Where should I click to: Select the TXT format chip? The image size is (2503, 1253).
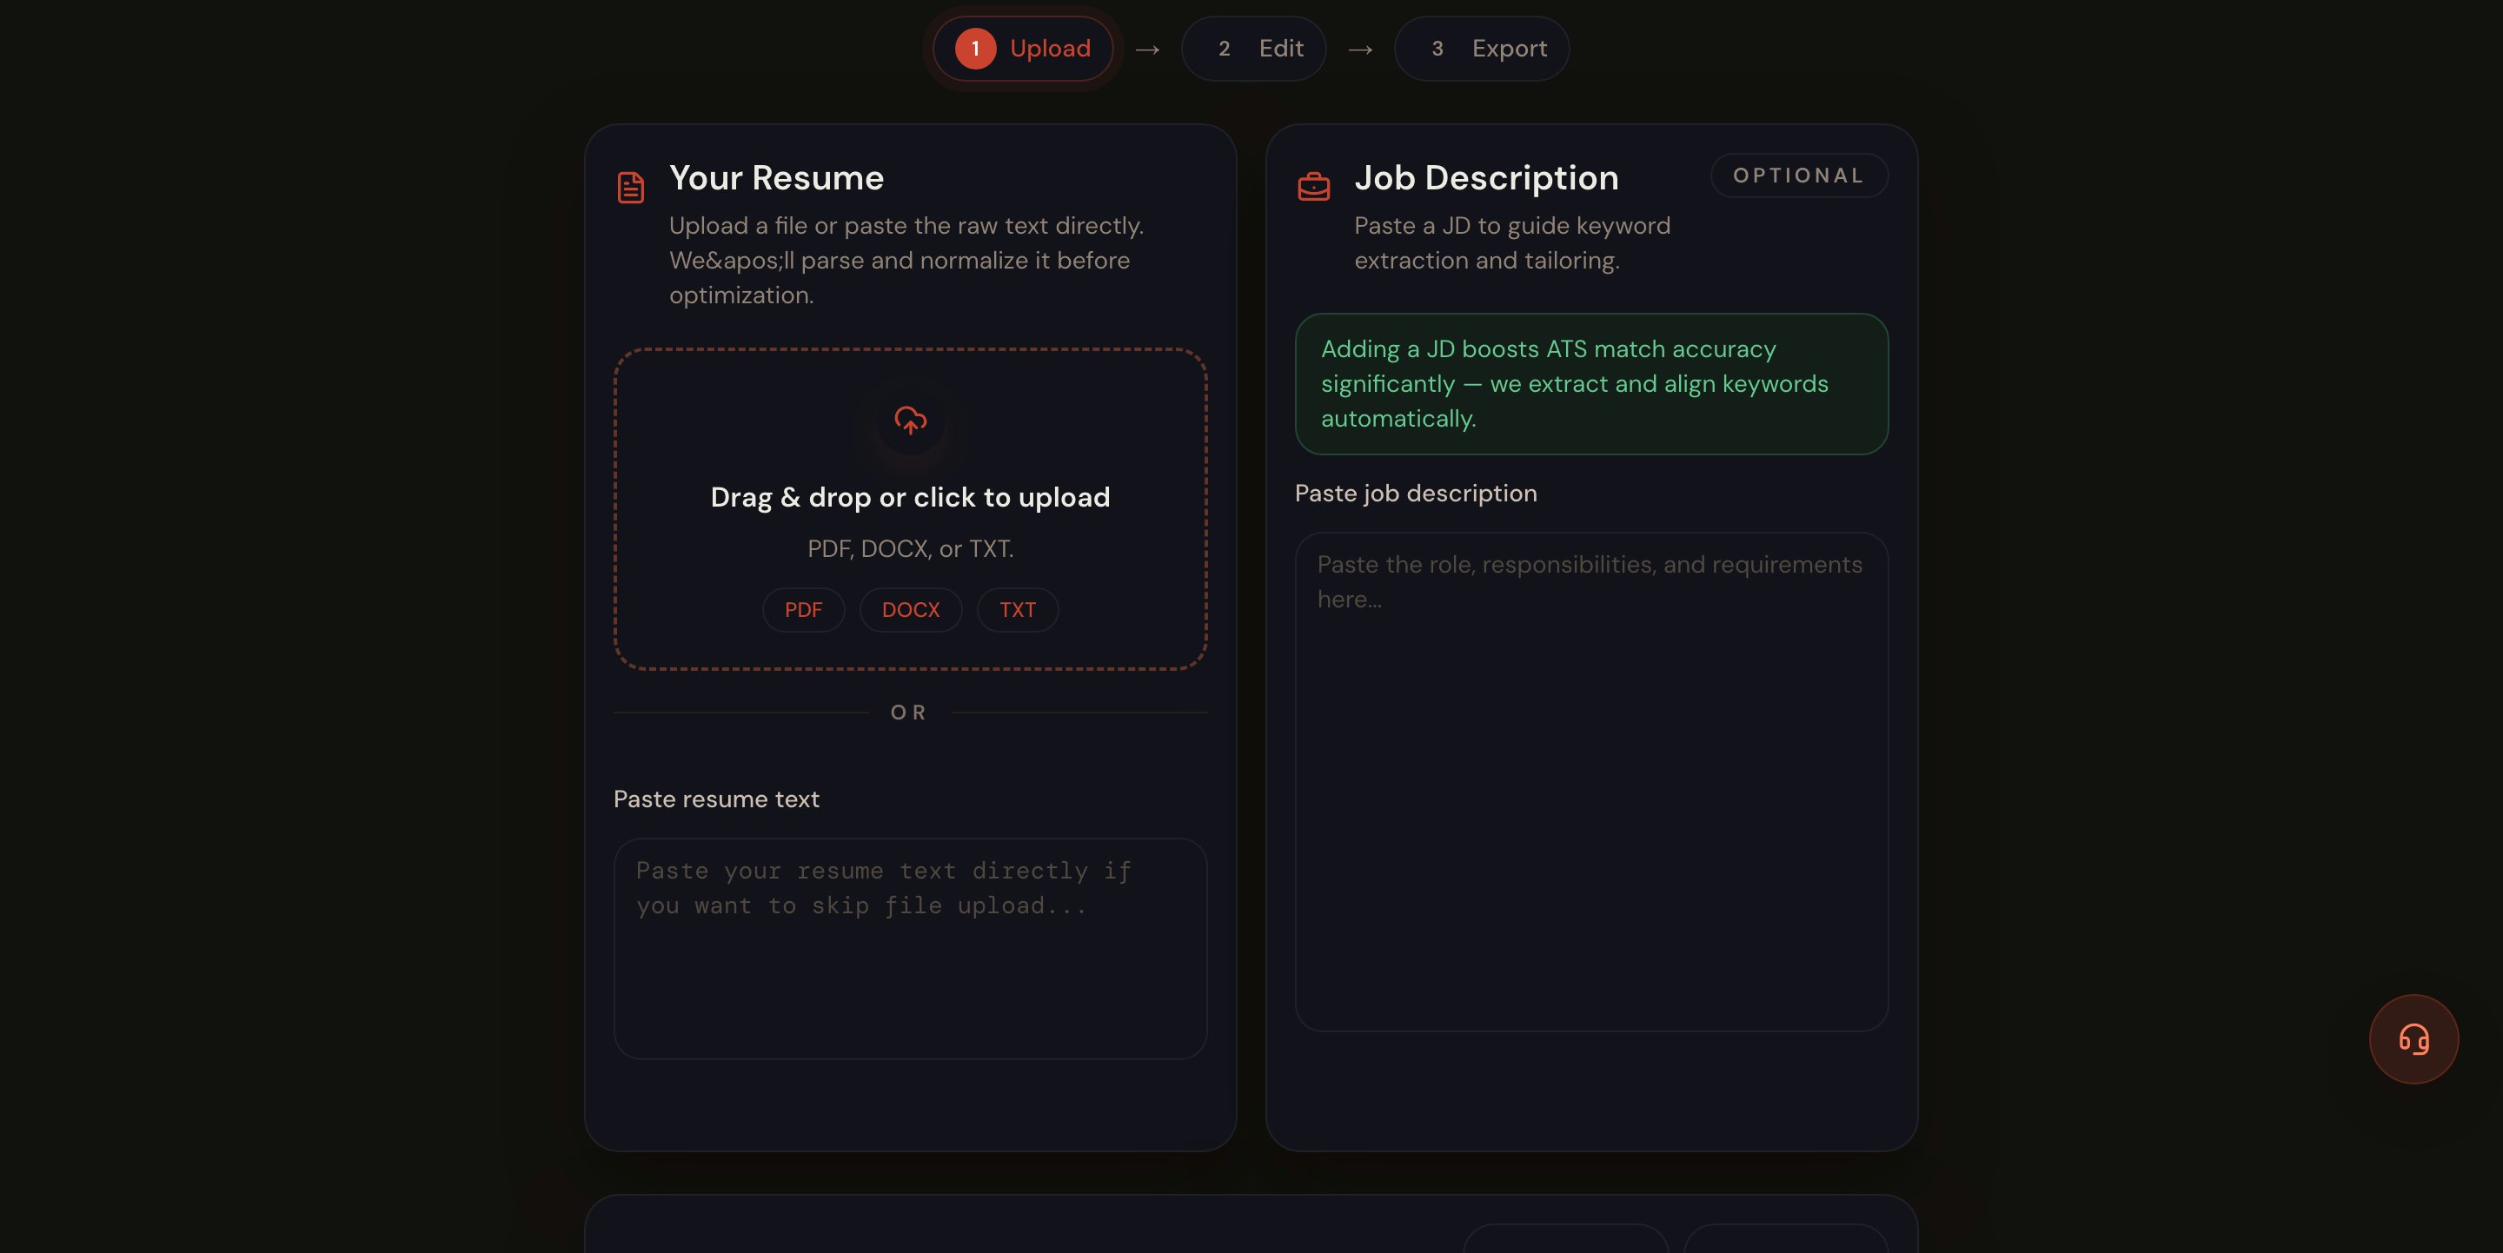click(1018, 610)
